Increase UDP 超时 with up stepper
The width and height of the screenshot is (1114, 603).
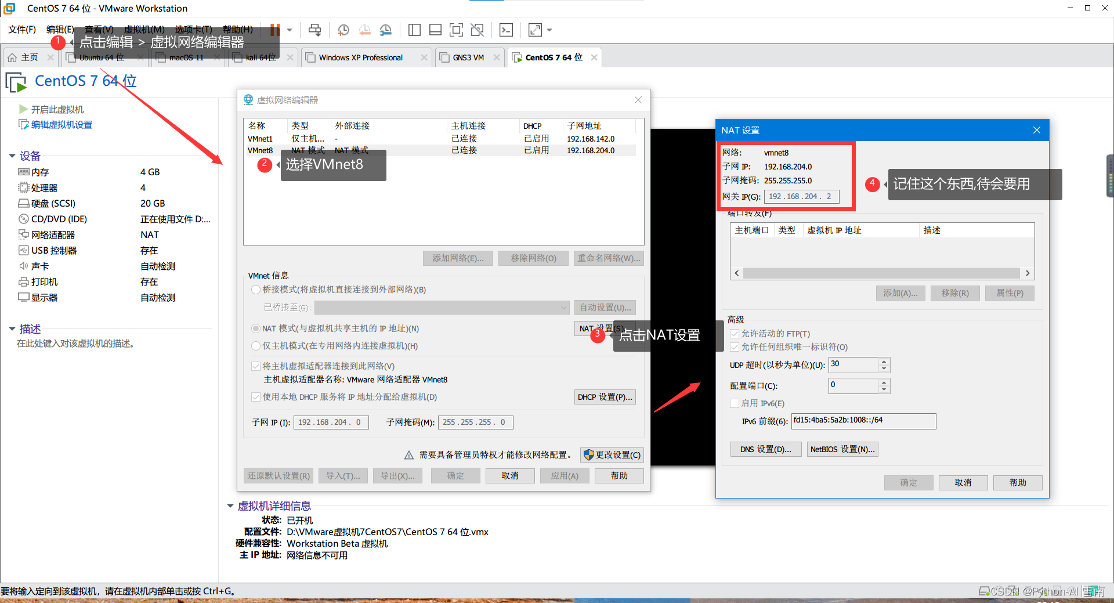point(884,361)
